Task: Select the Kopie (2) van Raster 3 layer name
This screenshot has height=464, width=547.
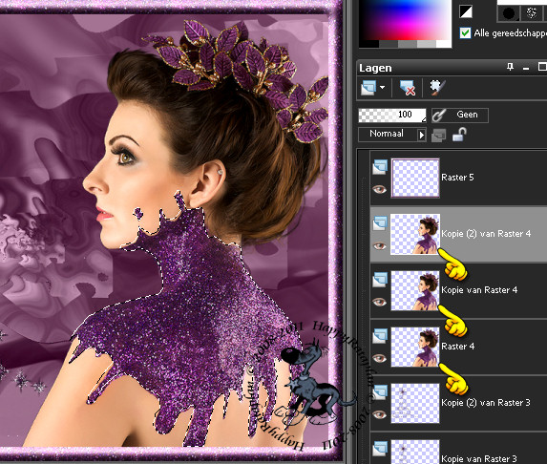Action: (x=486, y=403)
